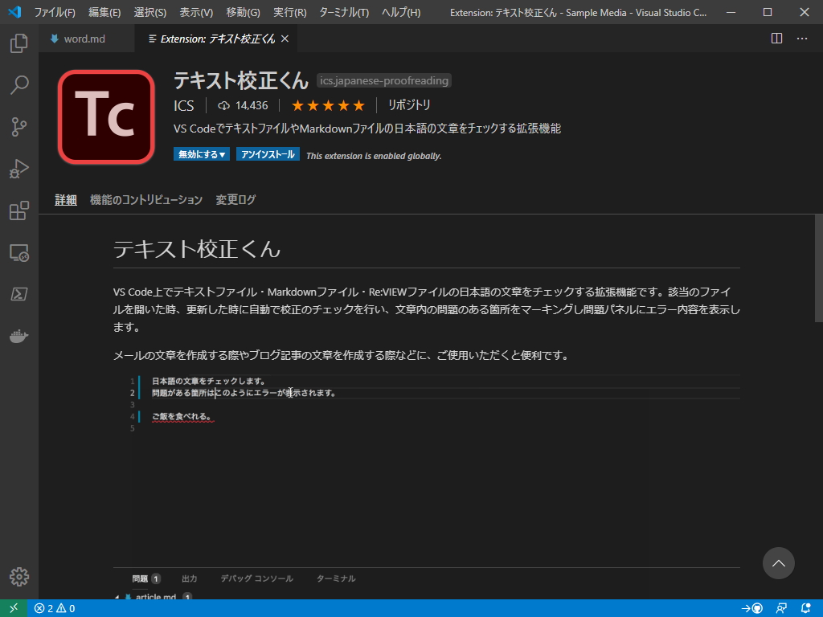
Task: Open the Extensions view
Action: [18, 210]
